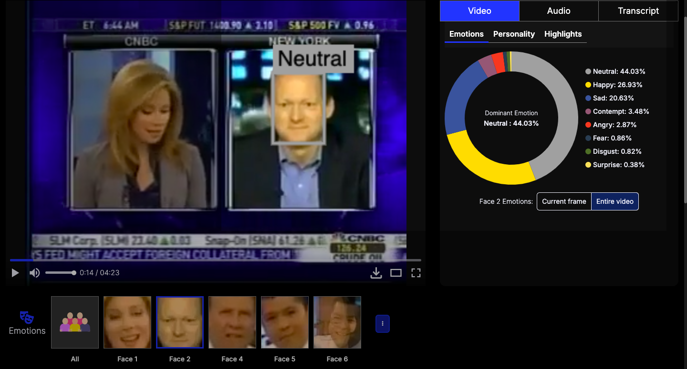The width and height of the screenshot is (687, 369).
Task: Open the Personality sub-tab
Action: [x=514, y=34]
